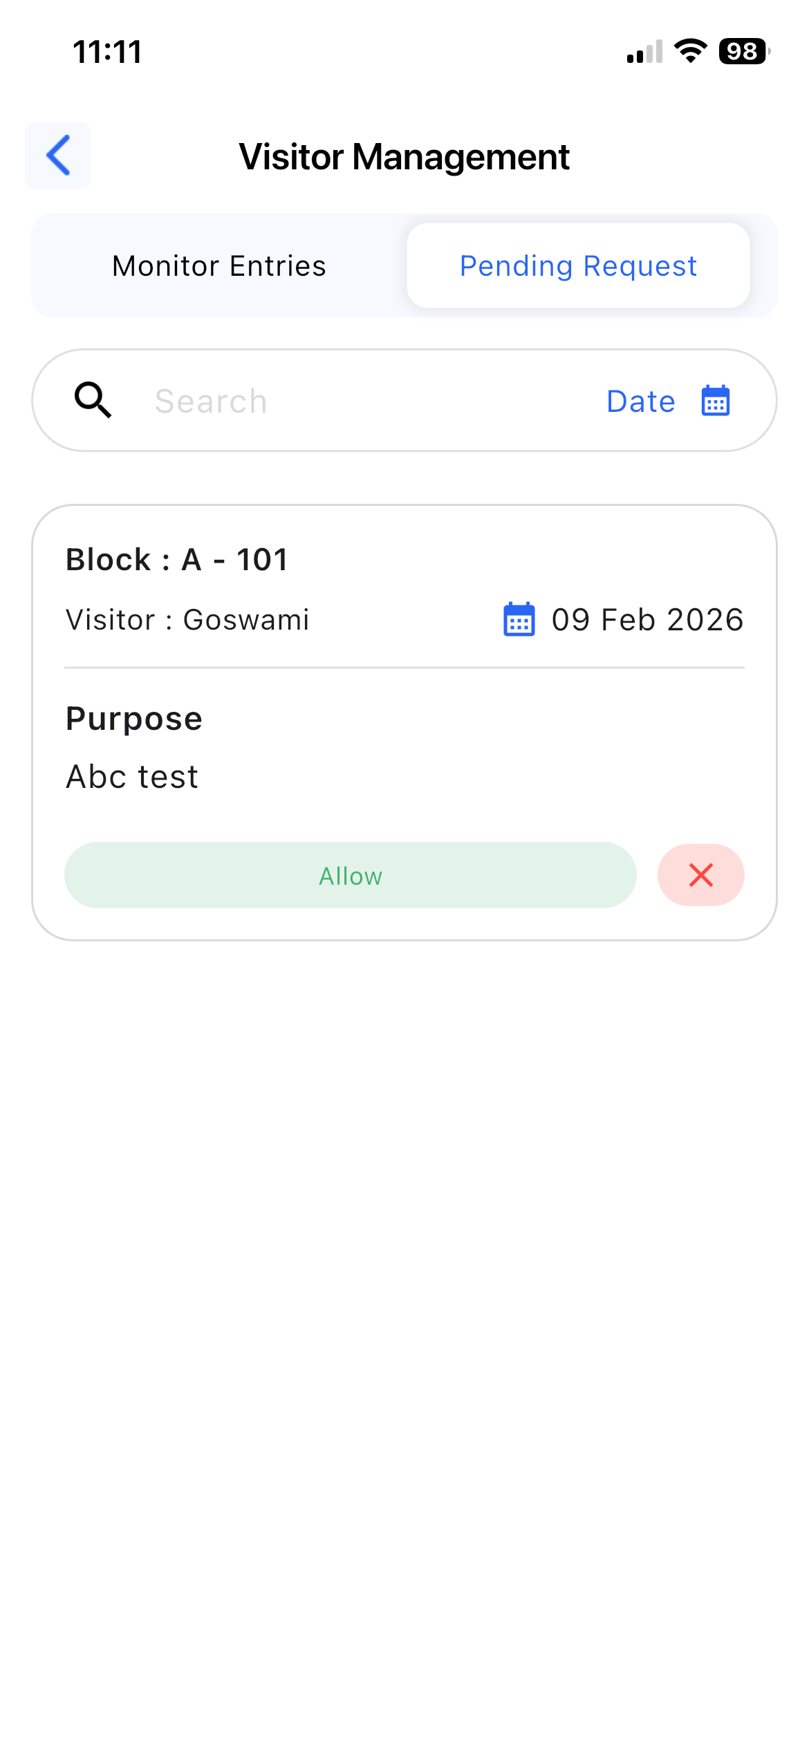The height and width of the screenshot is (1750, 809).
Task: Click the magnifying glass search icon
Action: tap(93, 400)
